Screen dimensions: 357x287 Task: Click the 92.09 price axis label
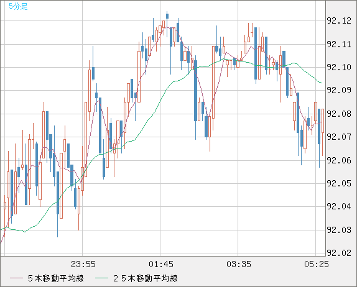click(x=339, y=91)
